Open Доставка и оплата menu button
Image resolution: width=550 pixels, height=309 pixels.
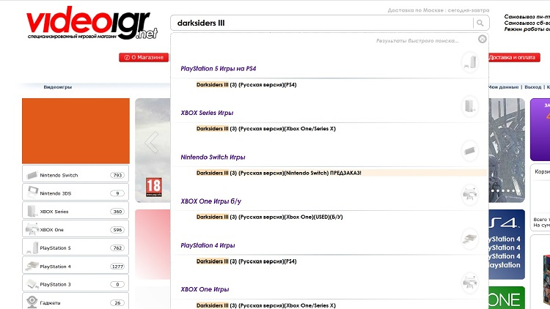pos(514,57)
